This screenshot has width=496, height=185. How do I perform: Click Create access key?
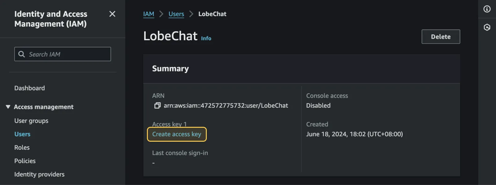(x=177, y=134)
